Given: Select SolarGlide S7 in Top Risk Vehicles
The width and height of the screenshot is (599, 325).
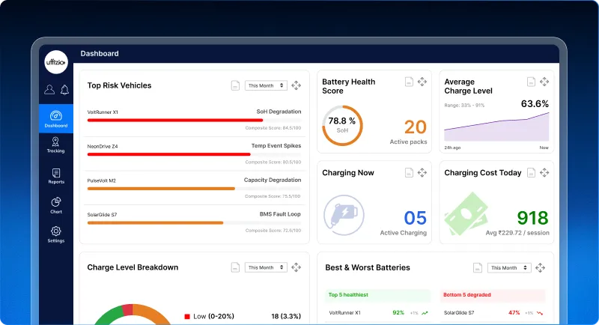Looking at the screenshot, I should pyautogui.click(x=102, y=215).
